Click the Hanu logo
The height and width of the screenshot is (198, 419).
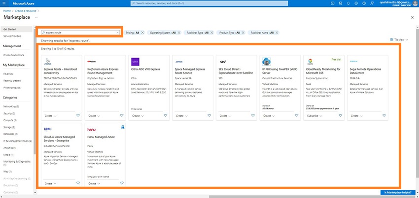coord(91,130)
